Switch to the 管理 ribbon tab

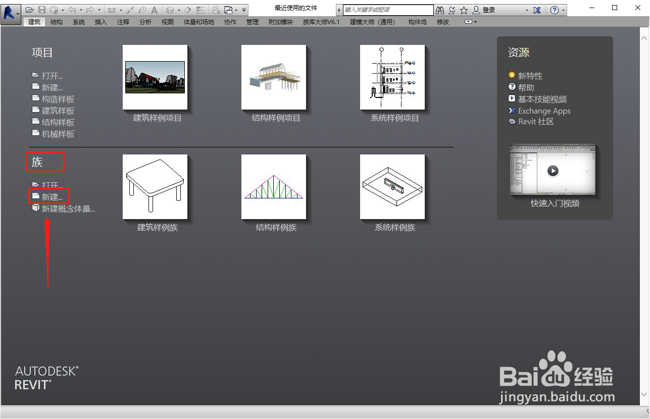(x=253, y=22)
